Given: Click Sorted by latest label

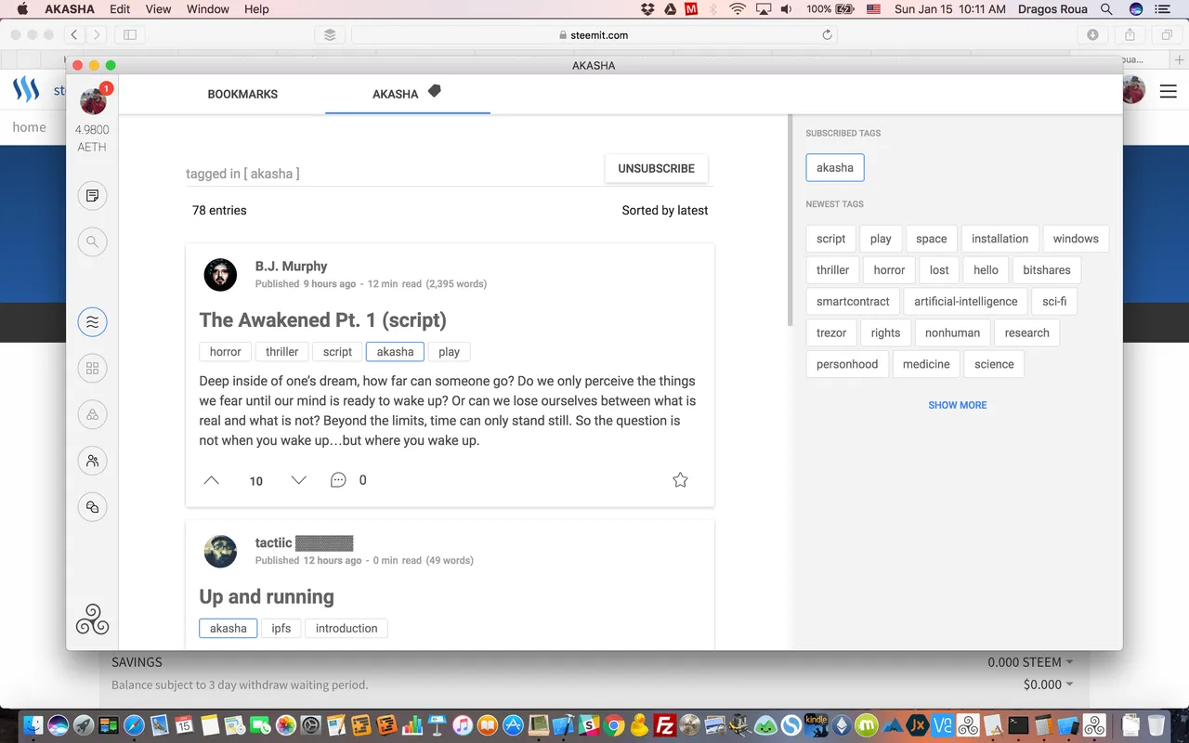Looking at the screenshot, I should [x=665, y=211].
